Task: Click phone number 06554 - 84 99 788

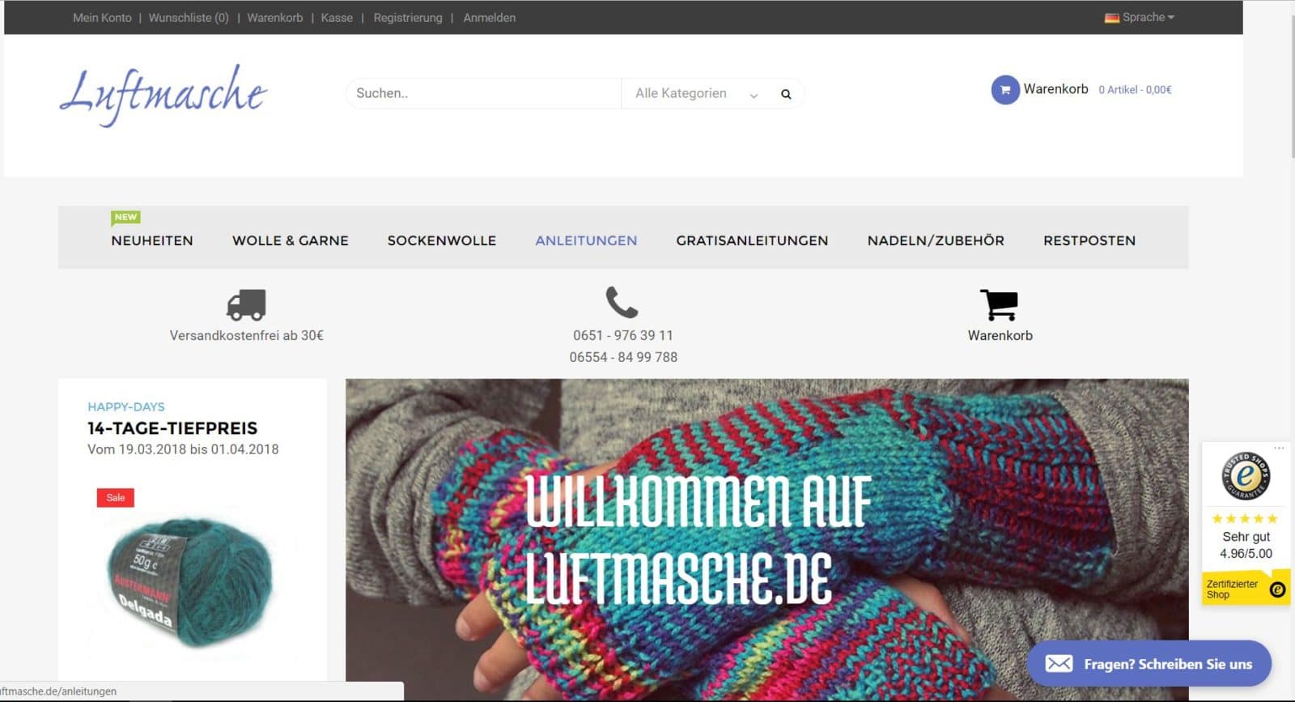Action: (623, 357)
